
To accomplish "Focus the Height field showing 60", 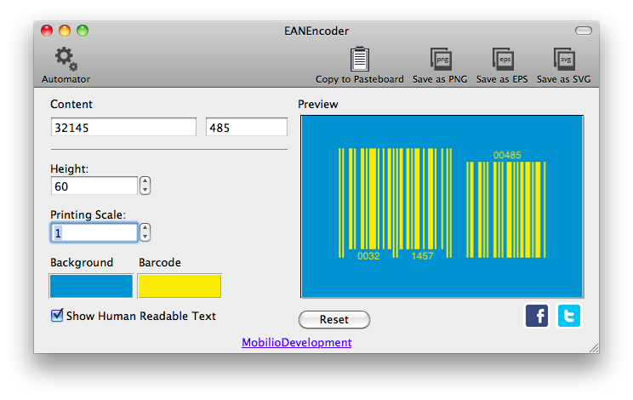I will click(x=94, y=186).
